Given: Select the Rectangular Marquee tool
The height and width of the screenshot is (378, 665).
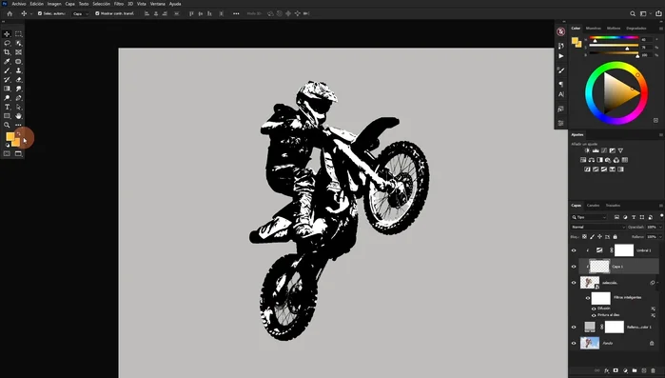Looking at the screenshot, I should coord(18,34).
